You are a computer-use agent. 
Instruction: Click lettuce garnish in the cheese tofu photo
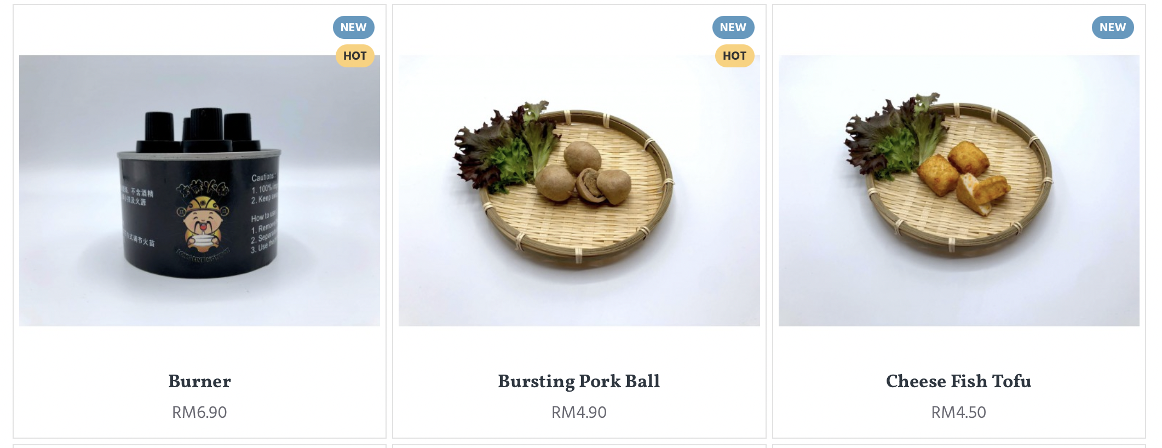[893, 140]
